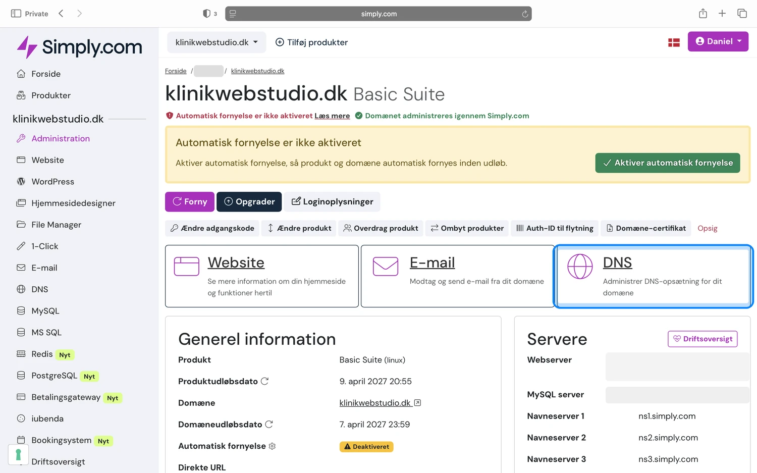Open Redis in the sidebar

click(42, 354)
